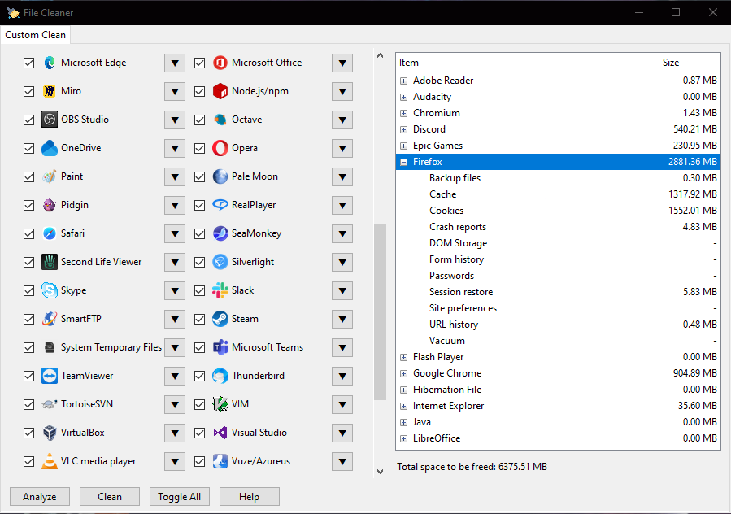Click the Steam icon
The width and height of the screenshot is (731, 514).
[220, 319]
